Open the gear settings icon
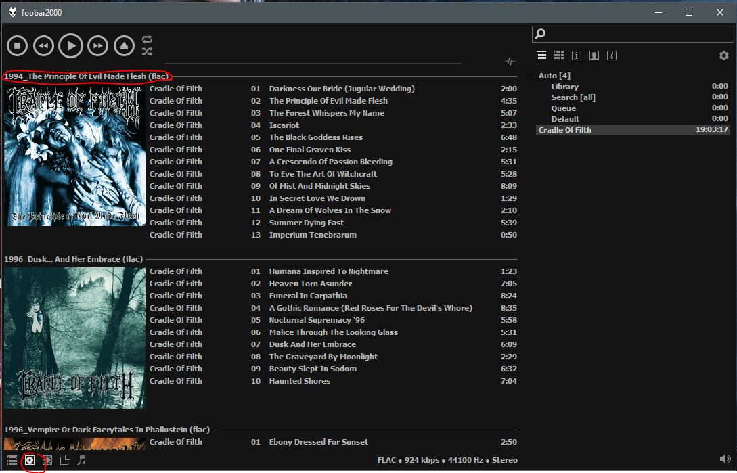This screenshot has width=737, height=473. tap(723, 55)
